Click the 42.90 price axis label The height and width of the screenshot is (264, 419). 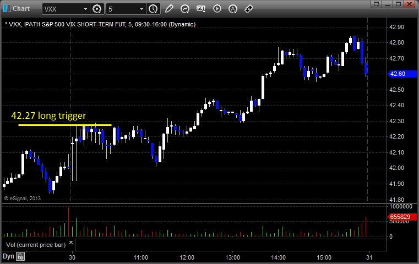396,28
